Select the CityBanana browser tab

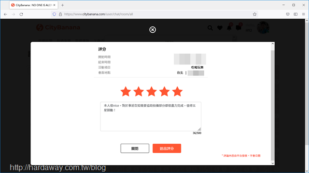tap(33, 5)
